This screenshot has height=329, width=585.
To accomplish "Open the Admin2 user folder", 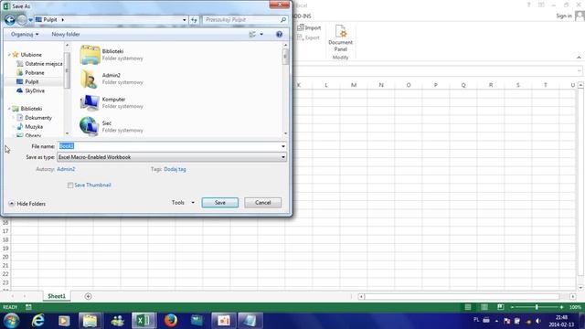I will (x=112, y=79).
